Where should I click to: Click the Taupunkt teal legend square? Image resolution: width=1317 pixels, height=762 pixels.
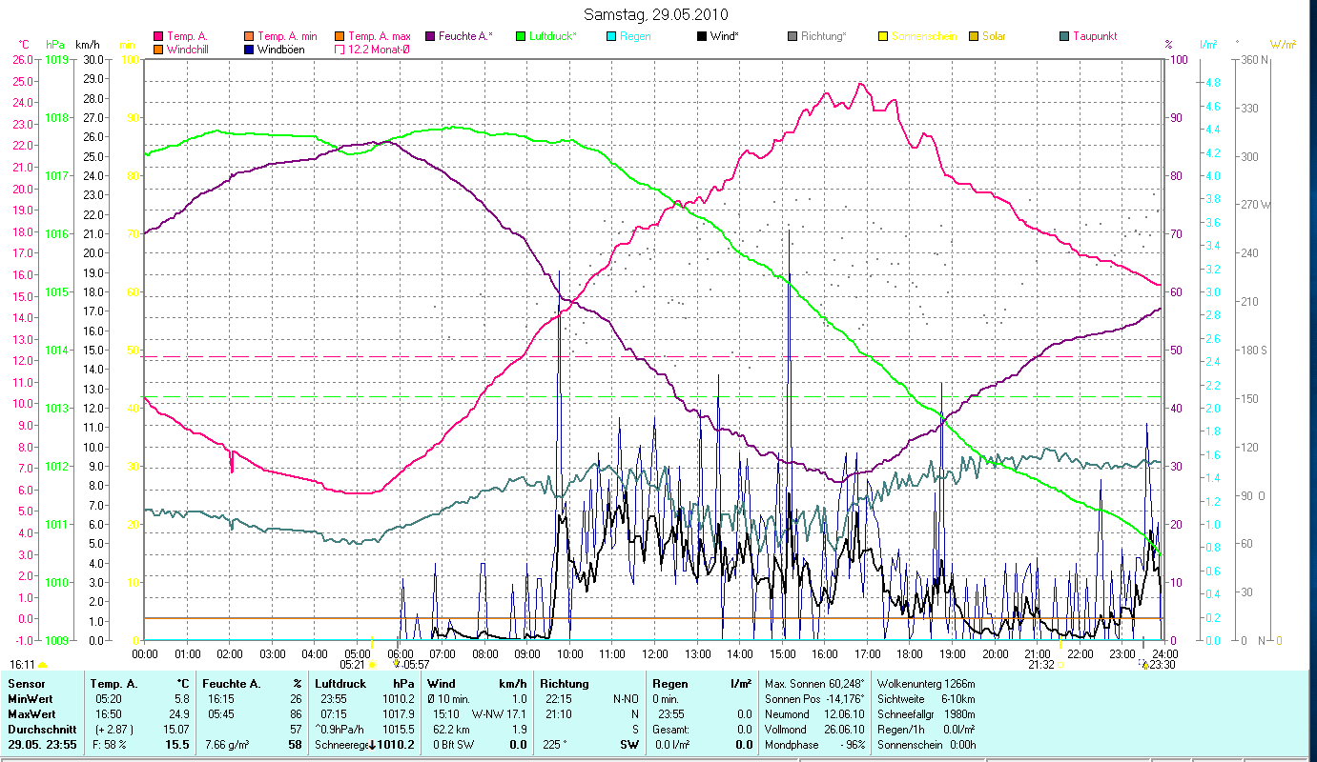1064,36
